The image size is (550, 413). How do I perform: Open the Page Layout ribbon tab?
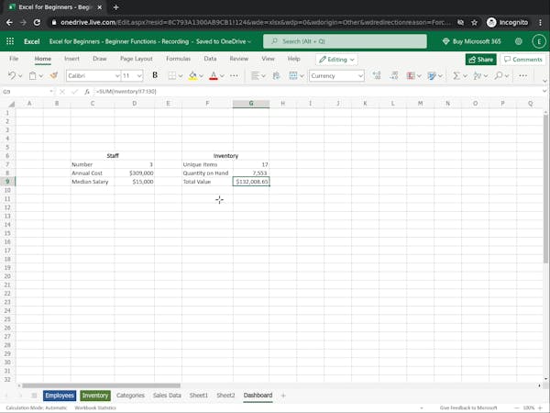tap(137, 59)
